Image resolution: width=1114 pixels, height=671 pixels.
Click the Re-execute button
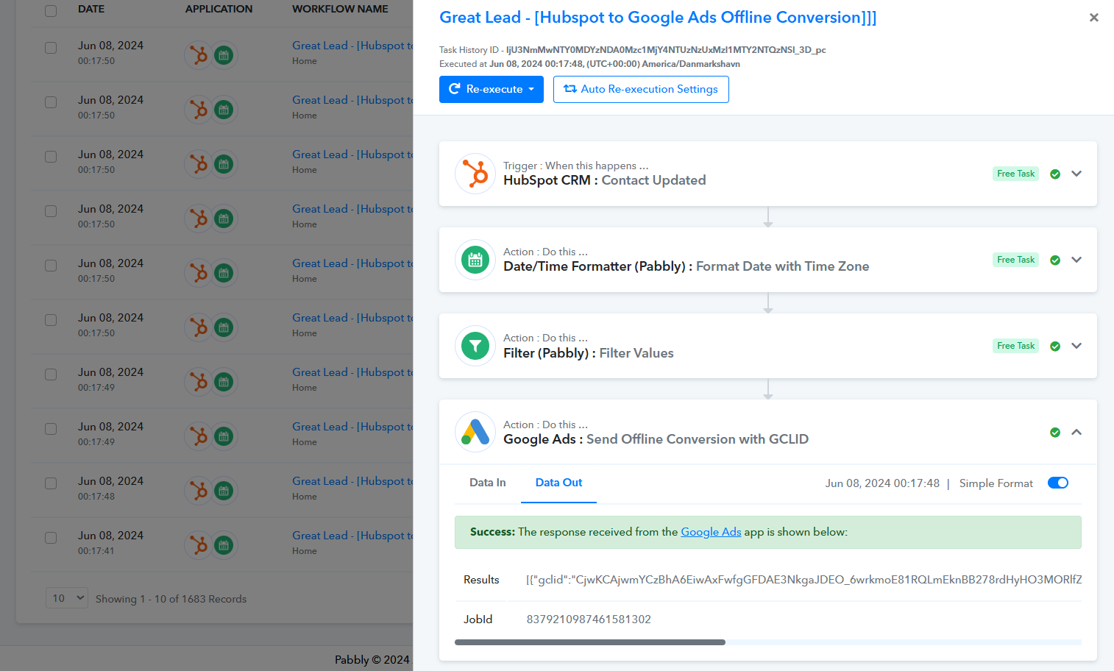pyautogui.click(x=492, y=89)
